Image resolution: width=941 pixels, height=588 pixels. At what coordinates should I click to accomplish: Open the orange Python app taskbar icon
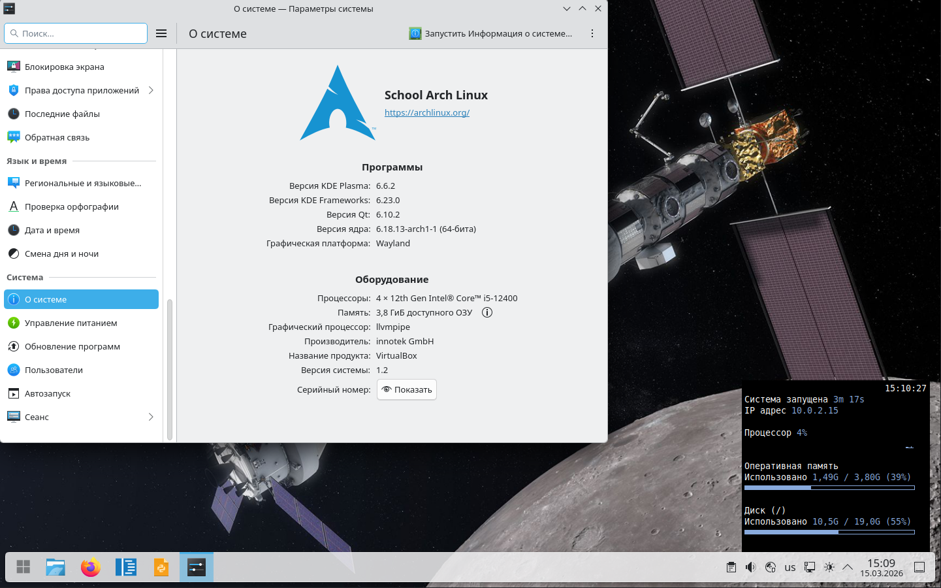pyautogui.click(x=161, y=567)
